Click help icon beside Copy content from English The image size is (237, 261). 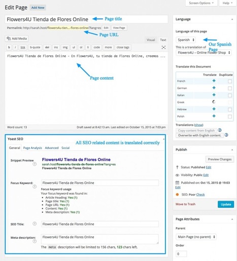click(x=220, y=130)
